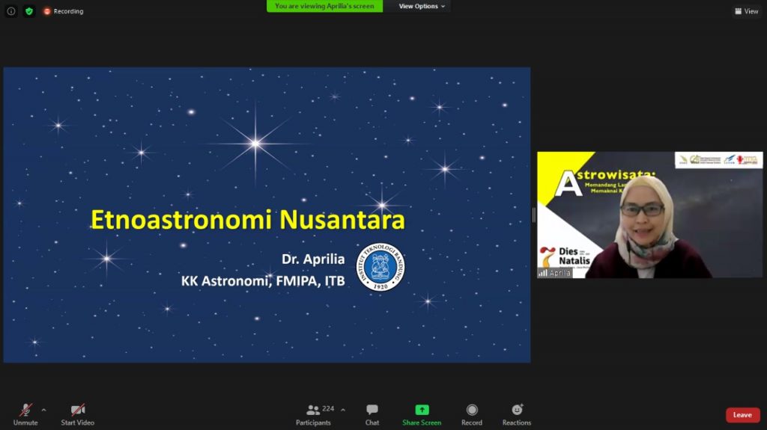Image resolution: width=767 pixels, height=430 pixels.
Task: Select Aprilia's video thumbnail
Action: pos(649,215)
